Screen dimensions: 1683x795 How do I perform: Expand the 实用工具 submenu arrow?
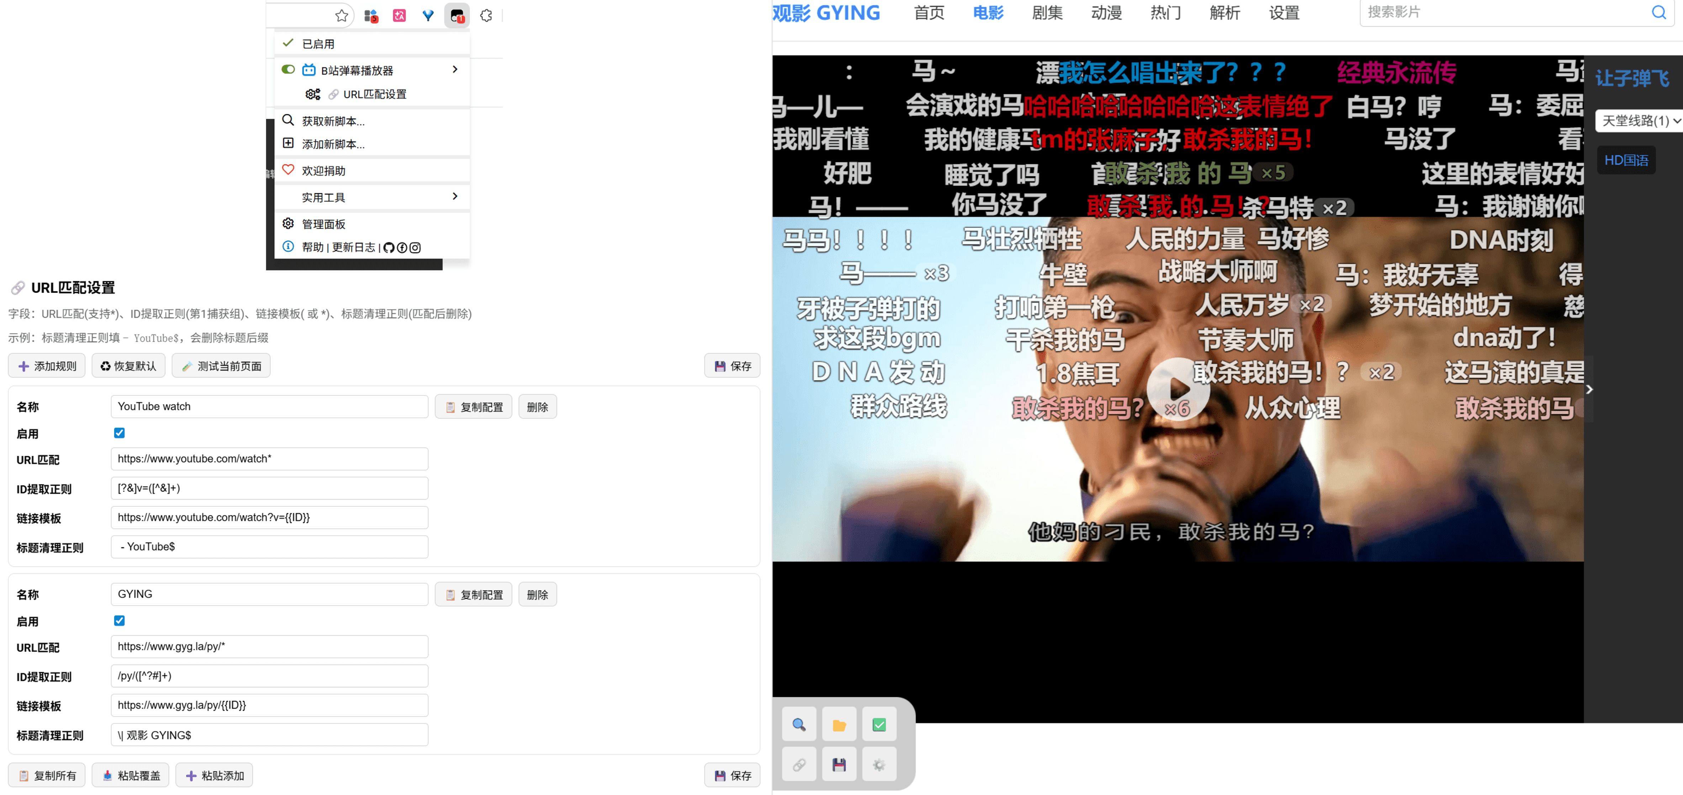point(455,197)
